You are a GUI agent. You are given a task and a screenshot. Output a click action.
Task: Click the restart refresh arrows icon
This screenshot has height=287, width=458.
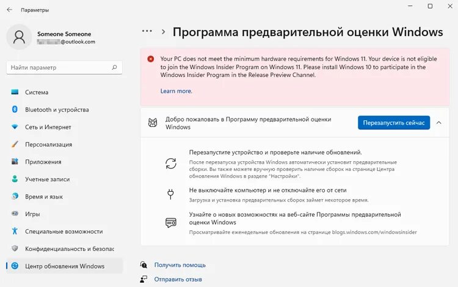click(x=170, y=164)
